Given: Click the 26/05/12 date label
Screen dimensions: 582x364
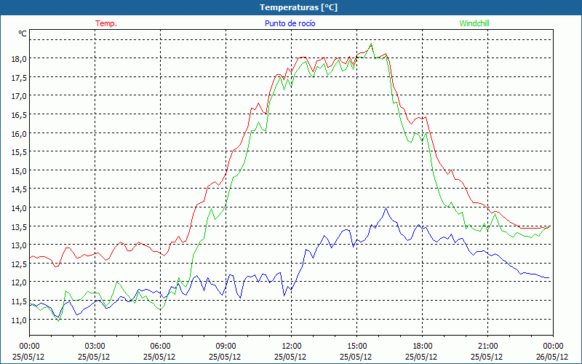Looking at the screenshot, I should pos(552,357).
